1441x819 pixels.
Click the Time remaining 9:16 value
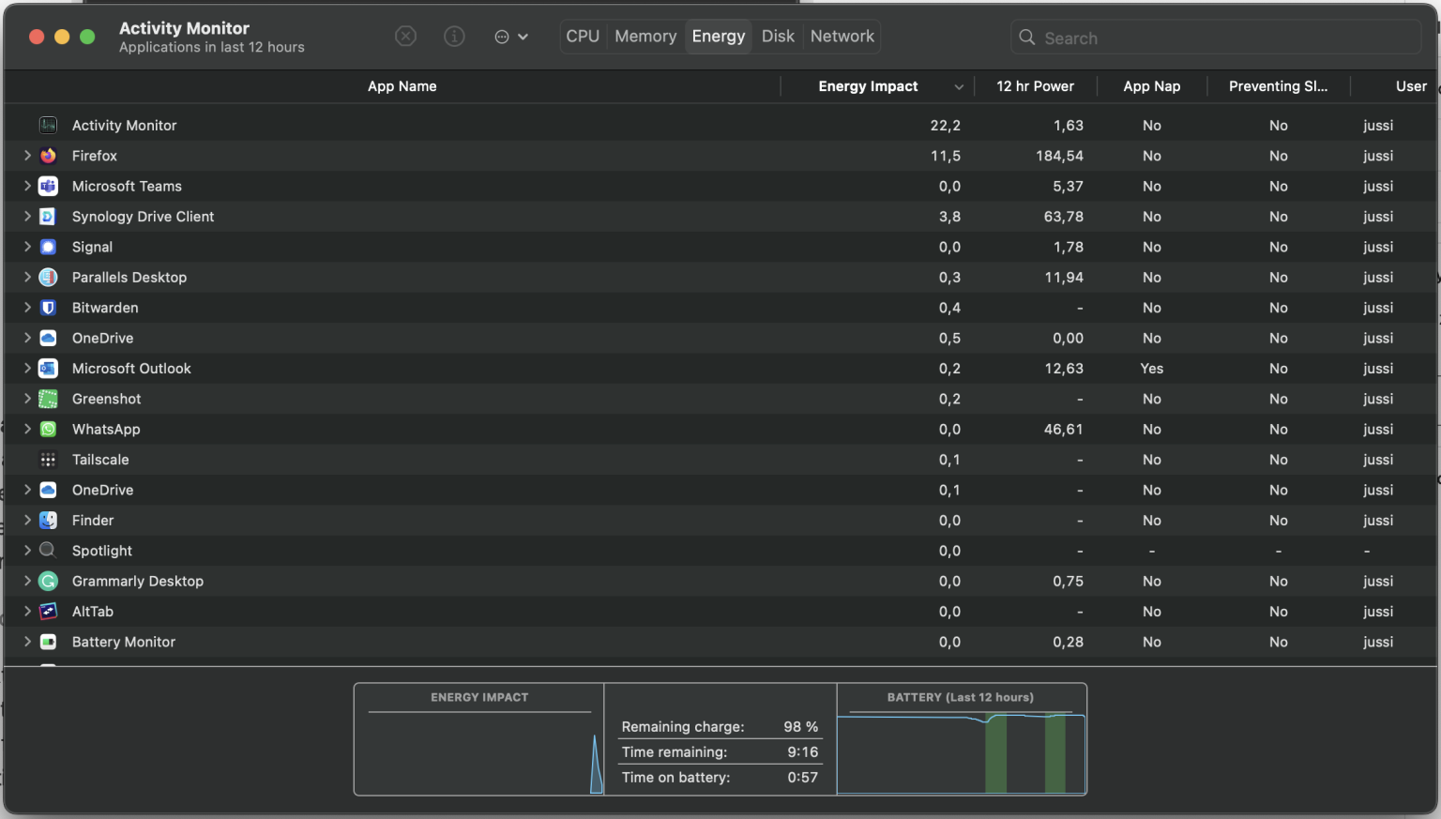803,752
